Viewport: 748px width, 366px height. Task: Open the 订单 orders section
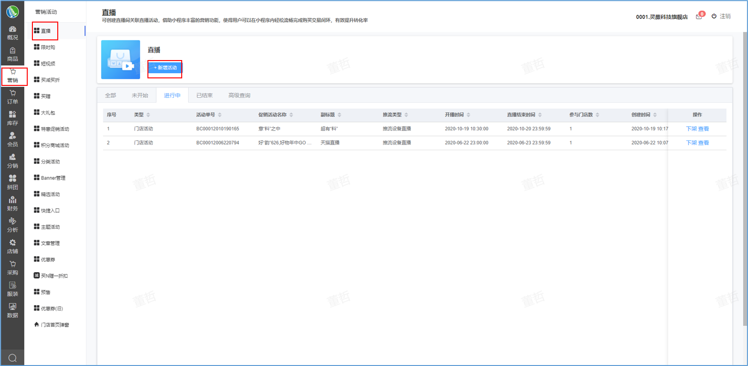[x=13, y=97]
